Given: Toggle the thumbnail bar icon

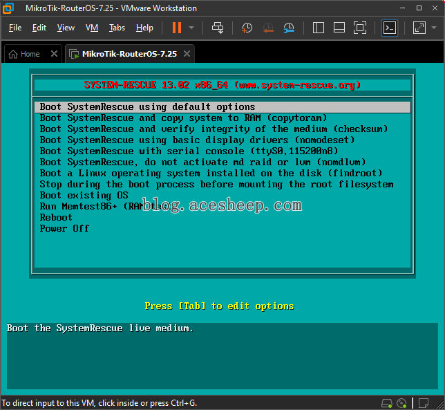Looking at the screenshot, I should (x=339, y=28).
